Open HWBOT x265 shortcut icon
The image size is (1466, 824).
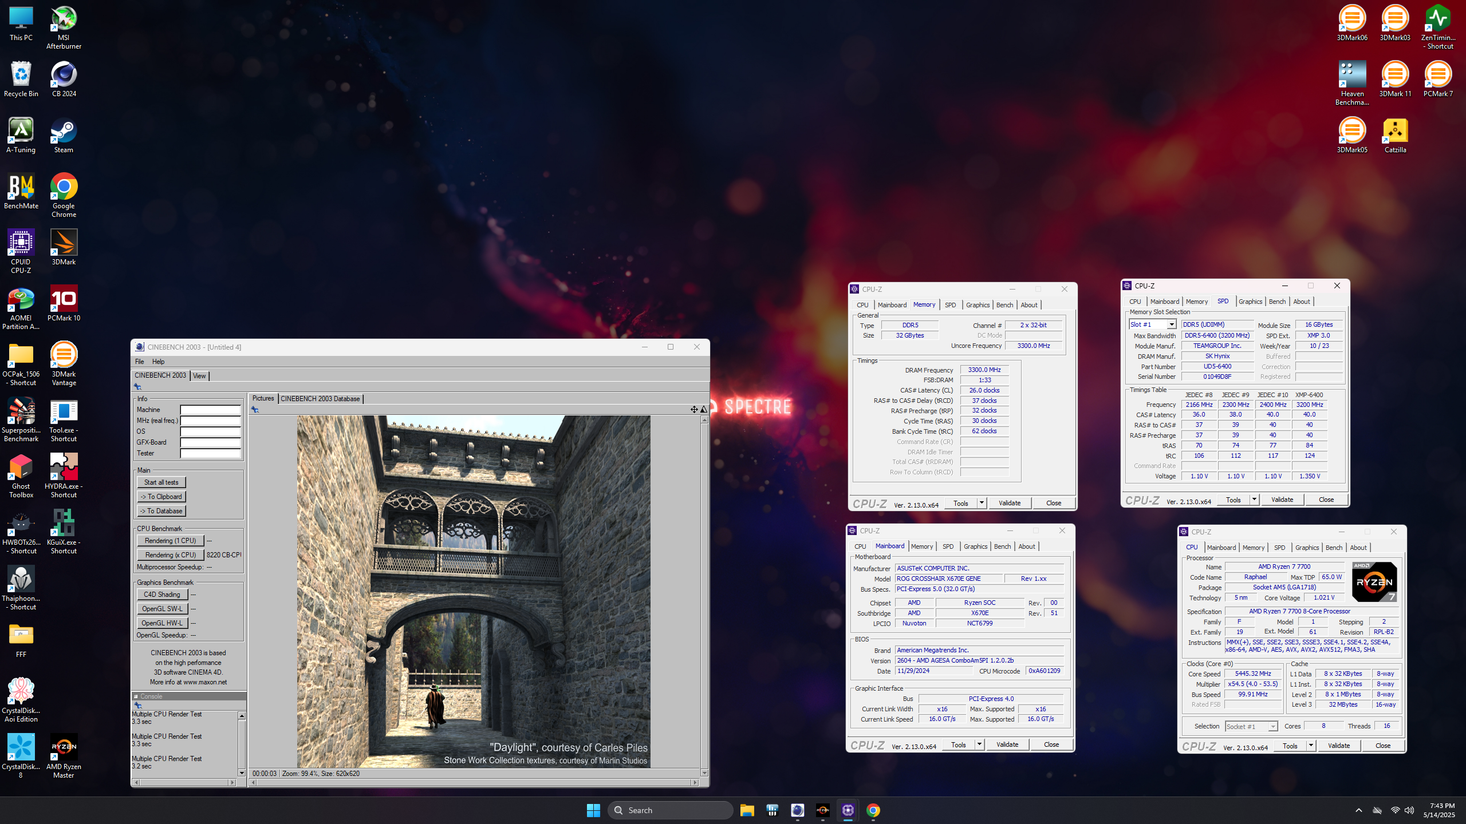click(x=21, y=532)
